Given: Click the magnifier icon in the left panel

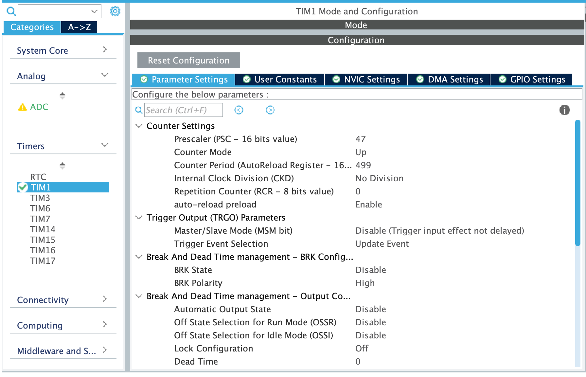Looking at the screenshot, I should pyautogui.click(x=10, y=11).
